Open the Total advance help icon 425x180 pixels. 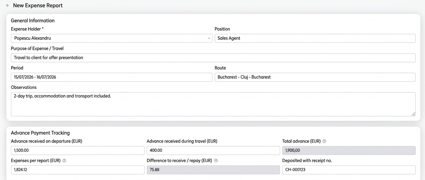(x=324, y=141)
